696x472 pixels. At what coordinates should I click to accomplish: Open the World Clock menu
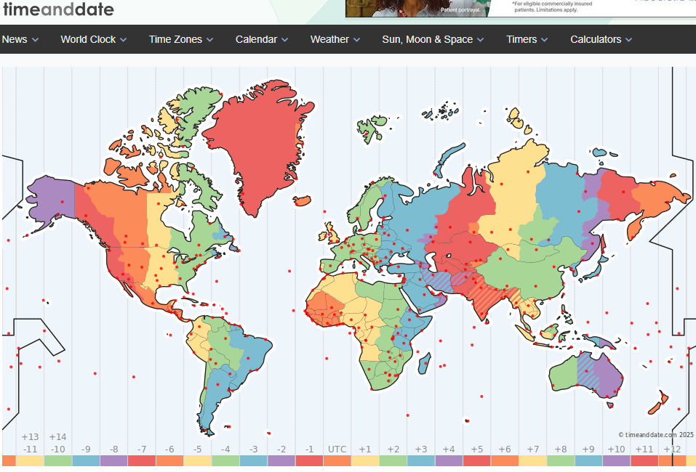pos(94,39)
